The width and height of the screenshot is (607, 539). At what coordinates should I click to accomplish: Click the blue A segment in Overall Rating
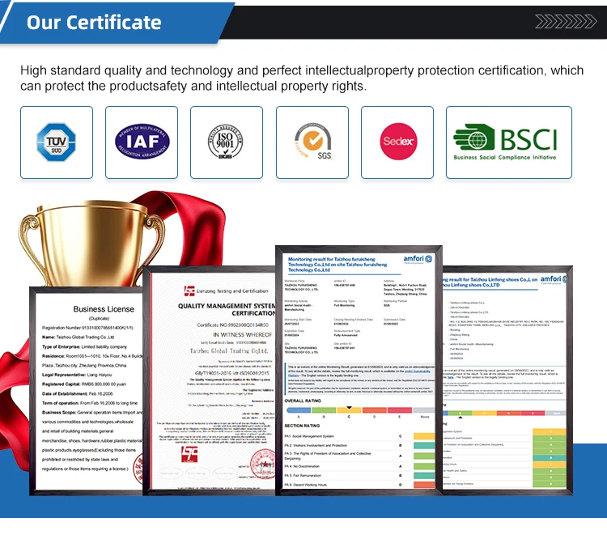tap(299, 410)
